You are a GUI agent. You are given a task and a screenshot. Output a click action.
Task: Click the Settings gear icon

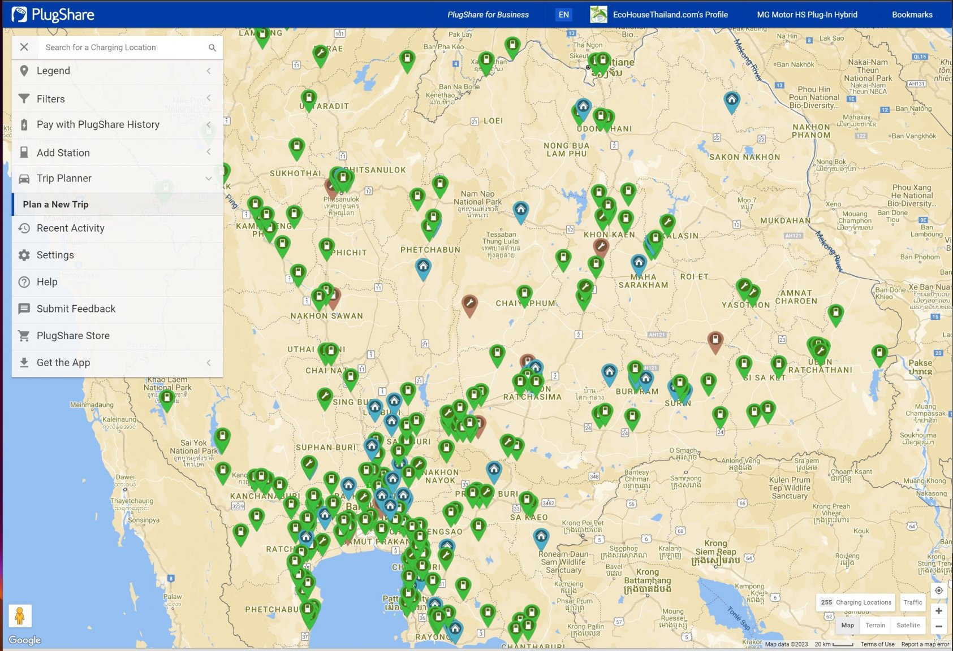coord(24,255)
